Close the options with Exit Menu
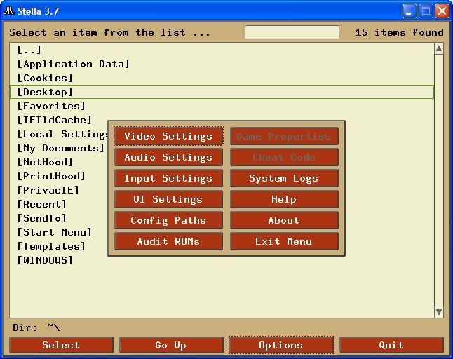 click(x=284, y=241)
